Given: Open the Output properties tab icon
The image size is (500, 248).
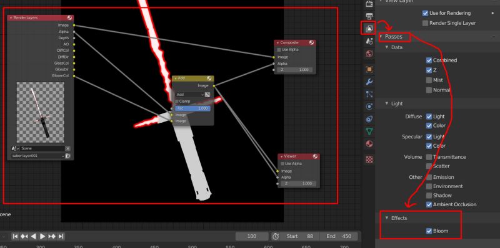Looking at the screenshot, I should 369,16.
